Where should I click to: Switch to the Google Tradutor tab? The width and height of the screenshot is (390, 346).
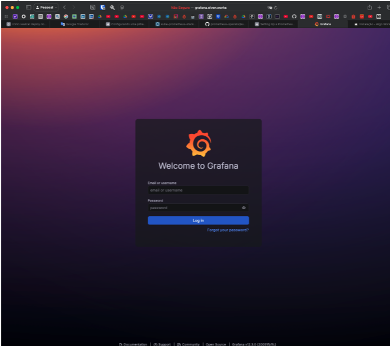[x=76, y=24]
